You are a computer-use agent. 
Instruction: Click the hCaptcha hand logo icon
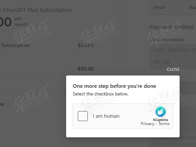click(161, 112)
